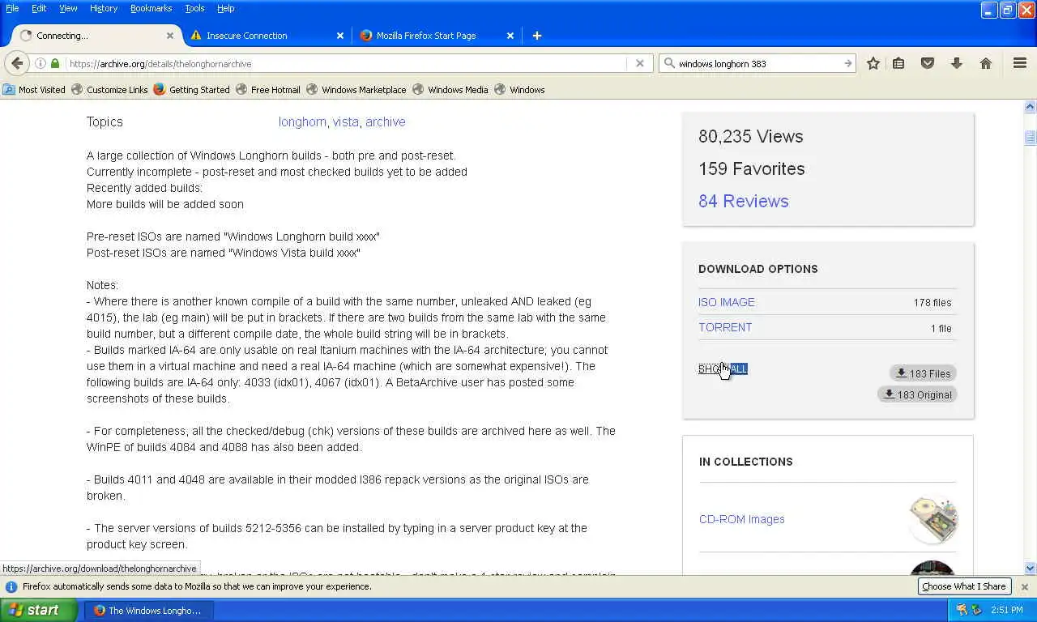
Task: Open the Pocket icon in toolbar
Action: 928,63
